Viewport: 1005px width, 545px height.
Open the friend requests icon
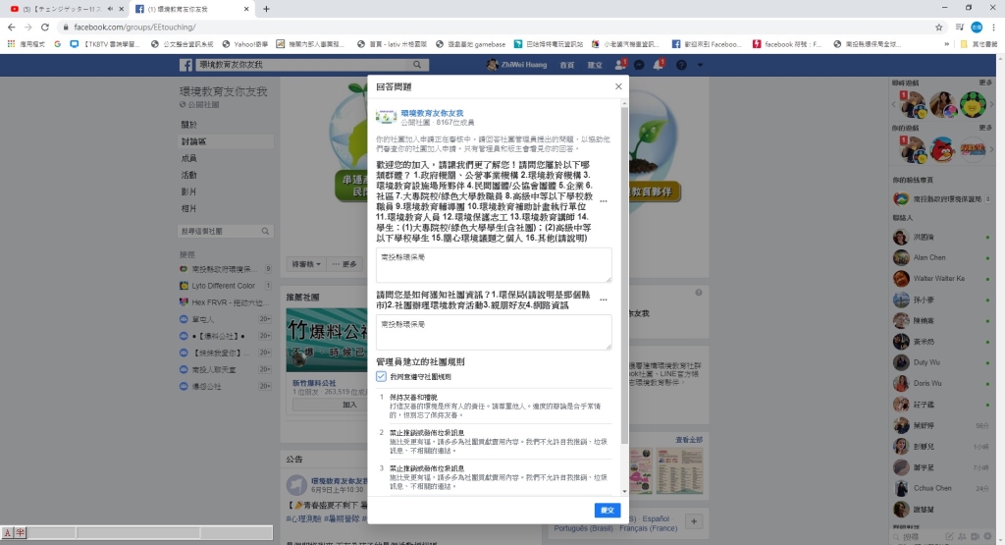620,64
